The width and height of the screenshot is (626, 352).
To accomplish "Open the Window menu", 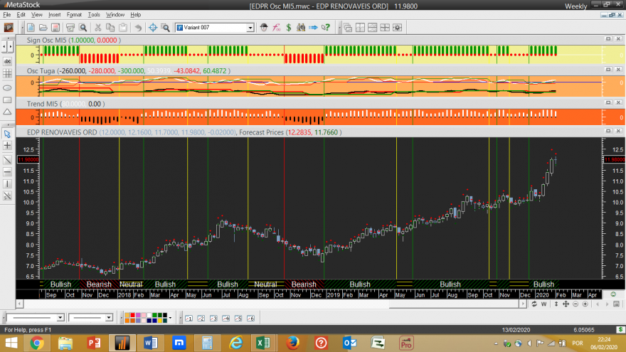I will 115,15.
